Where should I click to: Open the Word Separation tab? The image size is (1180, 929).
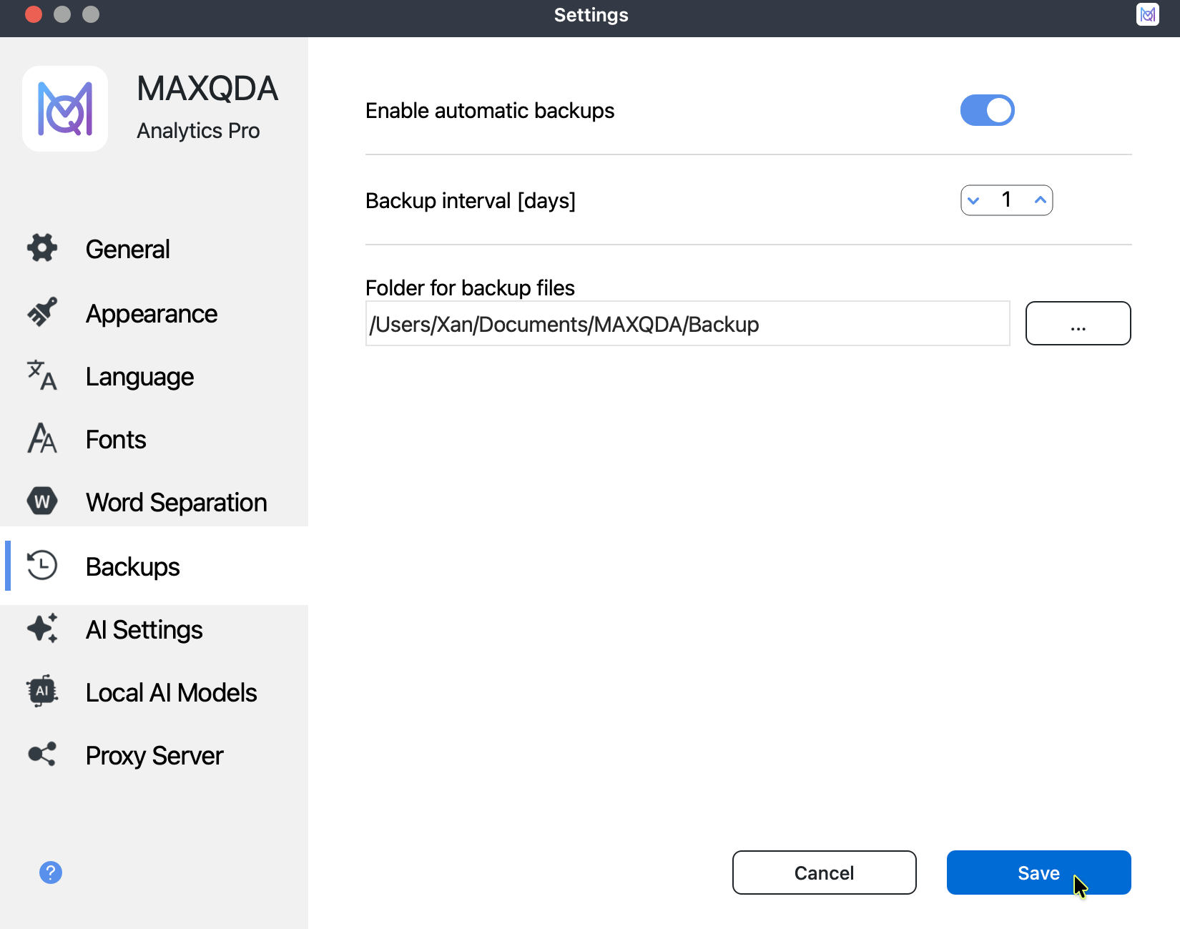(154, 502)
